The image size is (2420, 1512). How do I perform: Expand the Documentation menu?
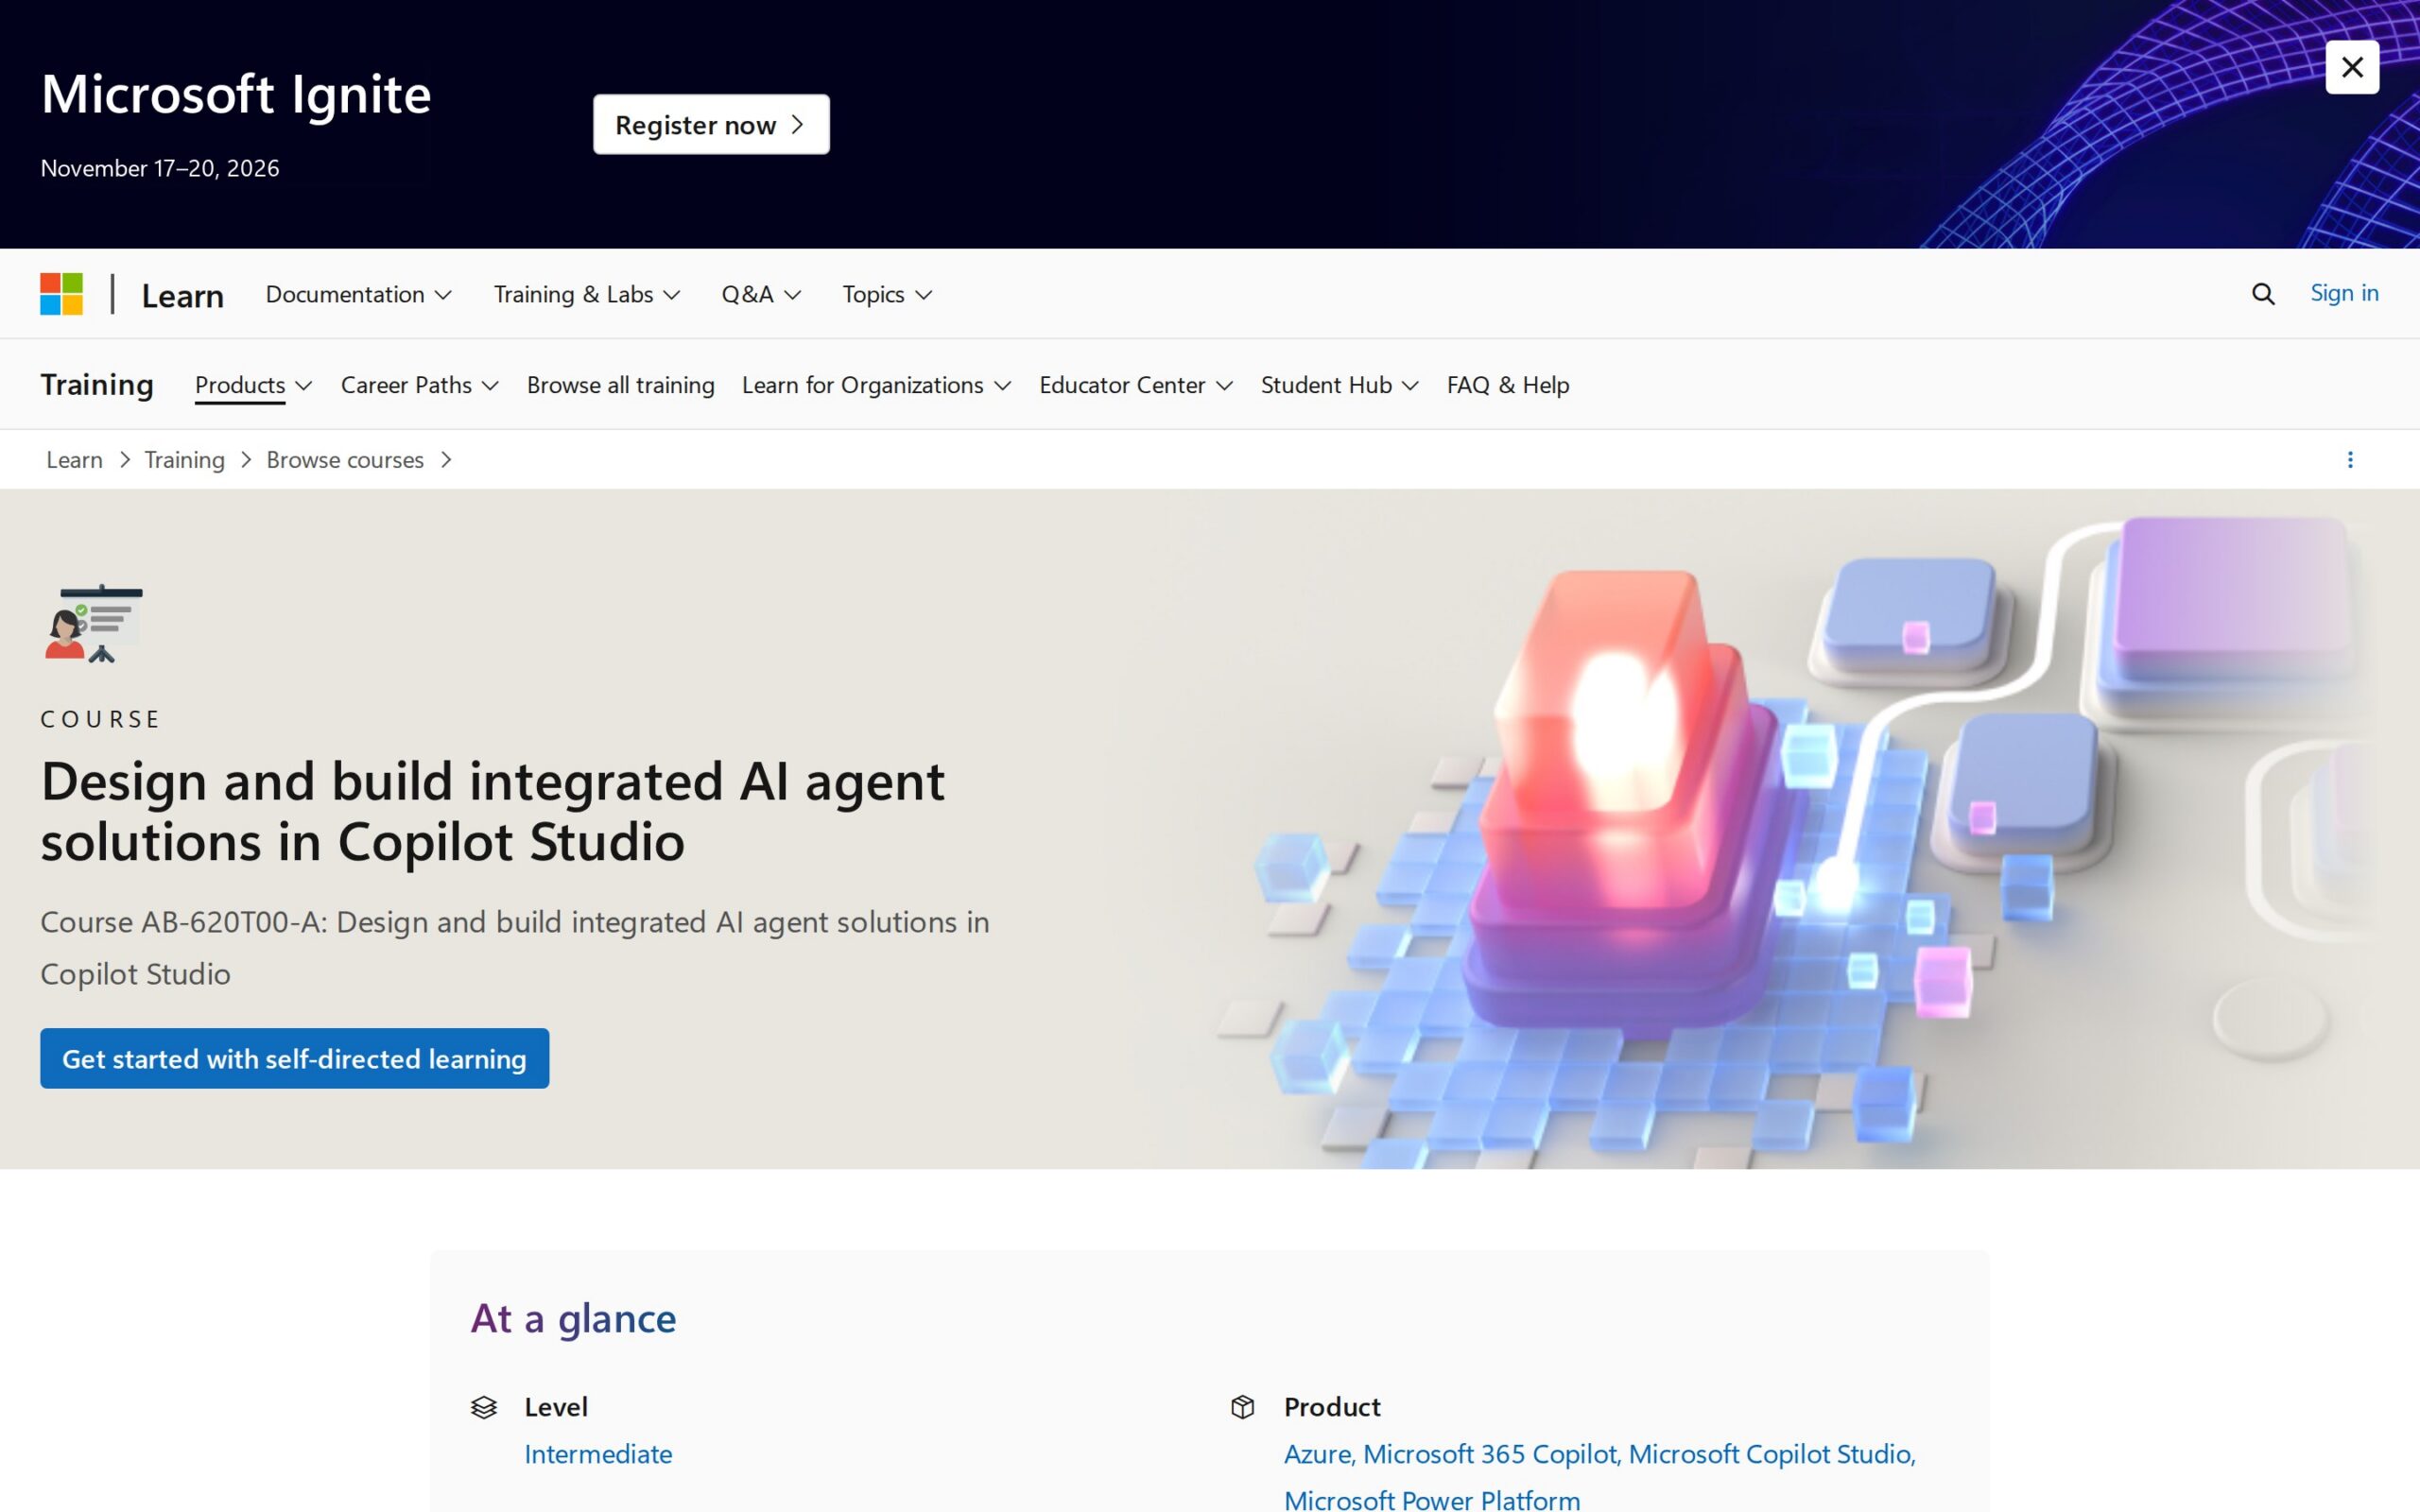(358, 294)
